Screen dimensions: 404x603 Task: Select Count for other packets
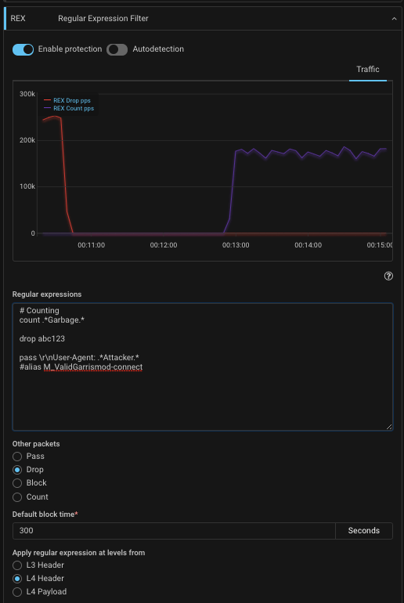click(x=17, y=496)
